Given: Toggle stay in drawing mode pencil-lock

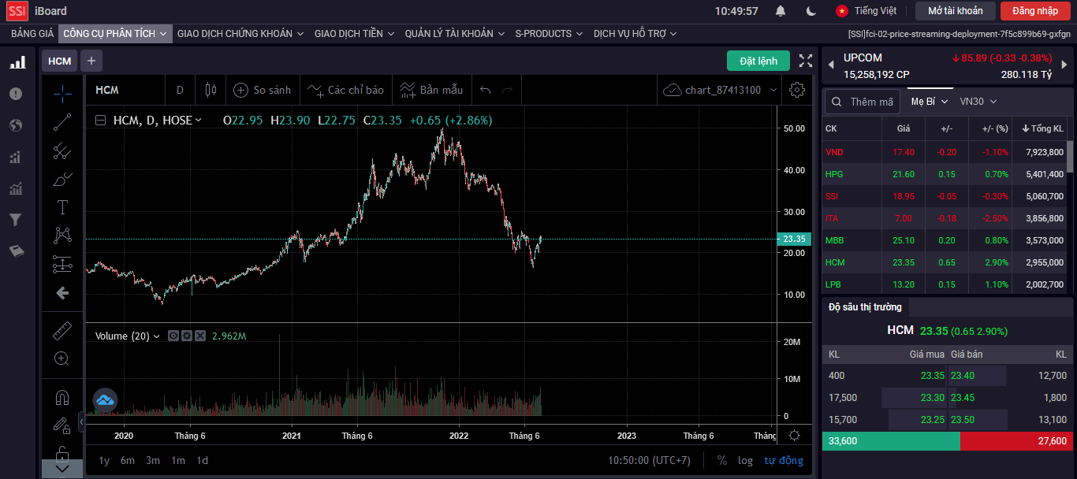Looking at the screenshot, I should click(x=62, y=425).
